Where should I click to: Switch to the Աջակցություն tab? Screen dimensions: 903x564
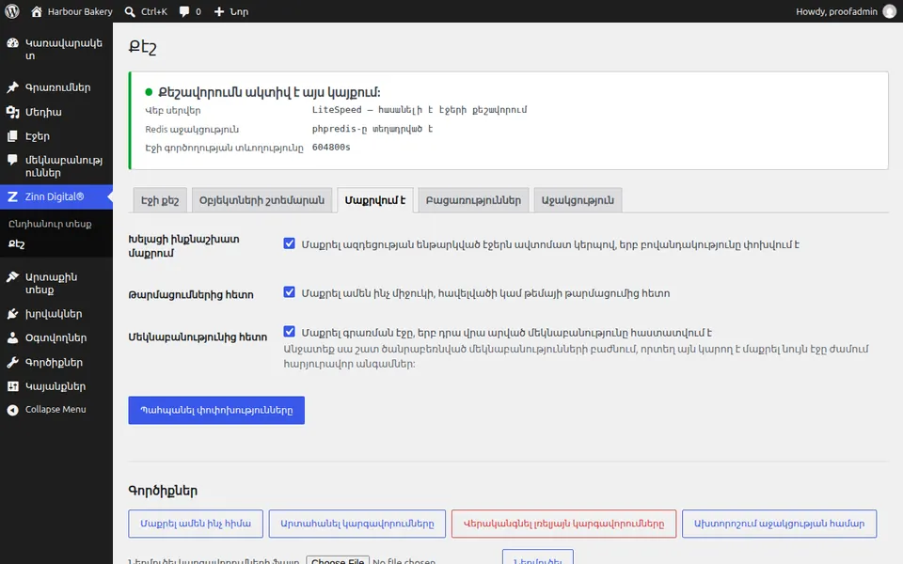tap(578, 200)
